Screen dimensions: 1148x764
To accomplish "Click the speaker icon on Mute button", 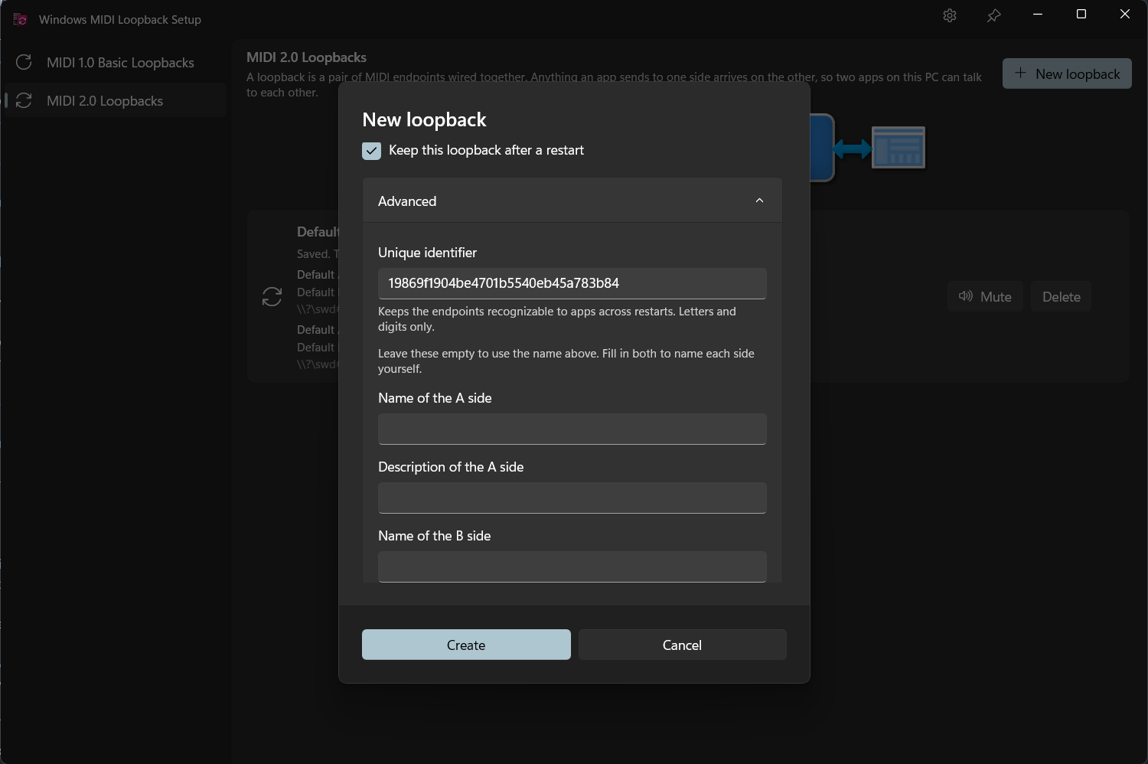I will (966, 296).
